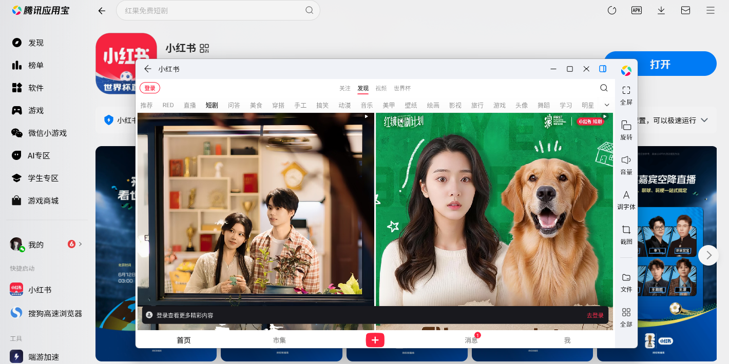Expand the category list chevron
Viewport: 729px width, 364px height.
[x=607, y=105]
